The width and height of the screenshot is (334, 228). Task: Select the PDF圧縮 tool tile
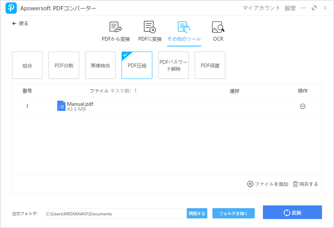pyautogui.click(x=137, y=65)
